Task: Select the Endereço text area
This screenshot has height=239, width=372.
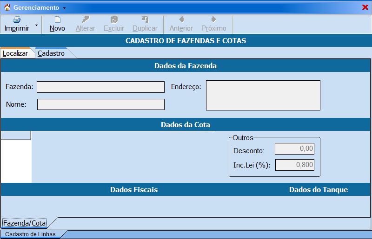Action: point(263,95)
